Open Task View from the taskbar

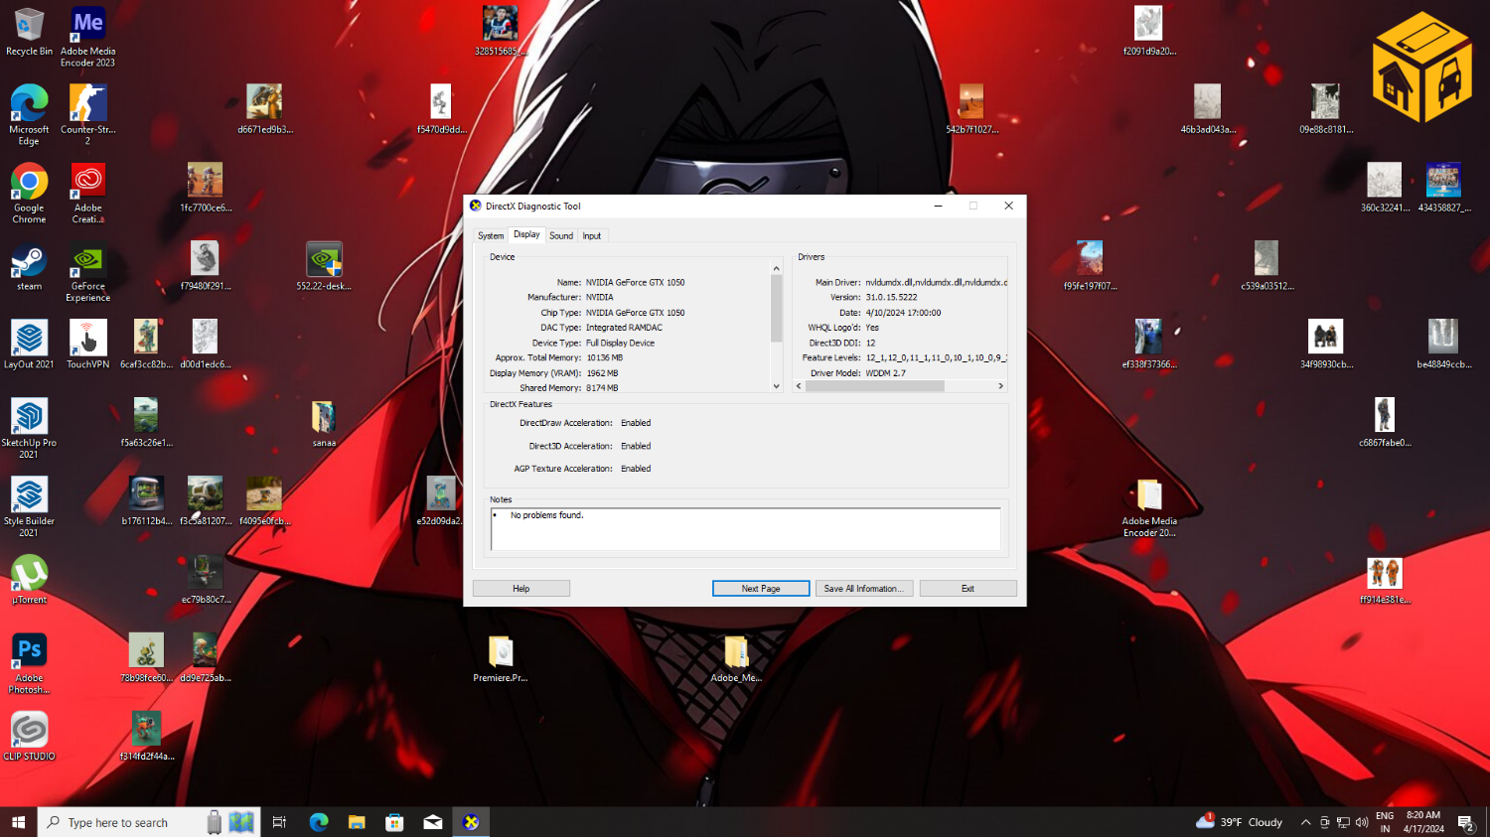click(x=279, y=822)
